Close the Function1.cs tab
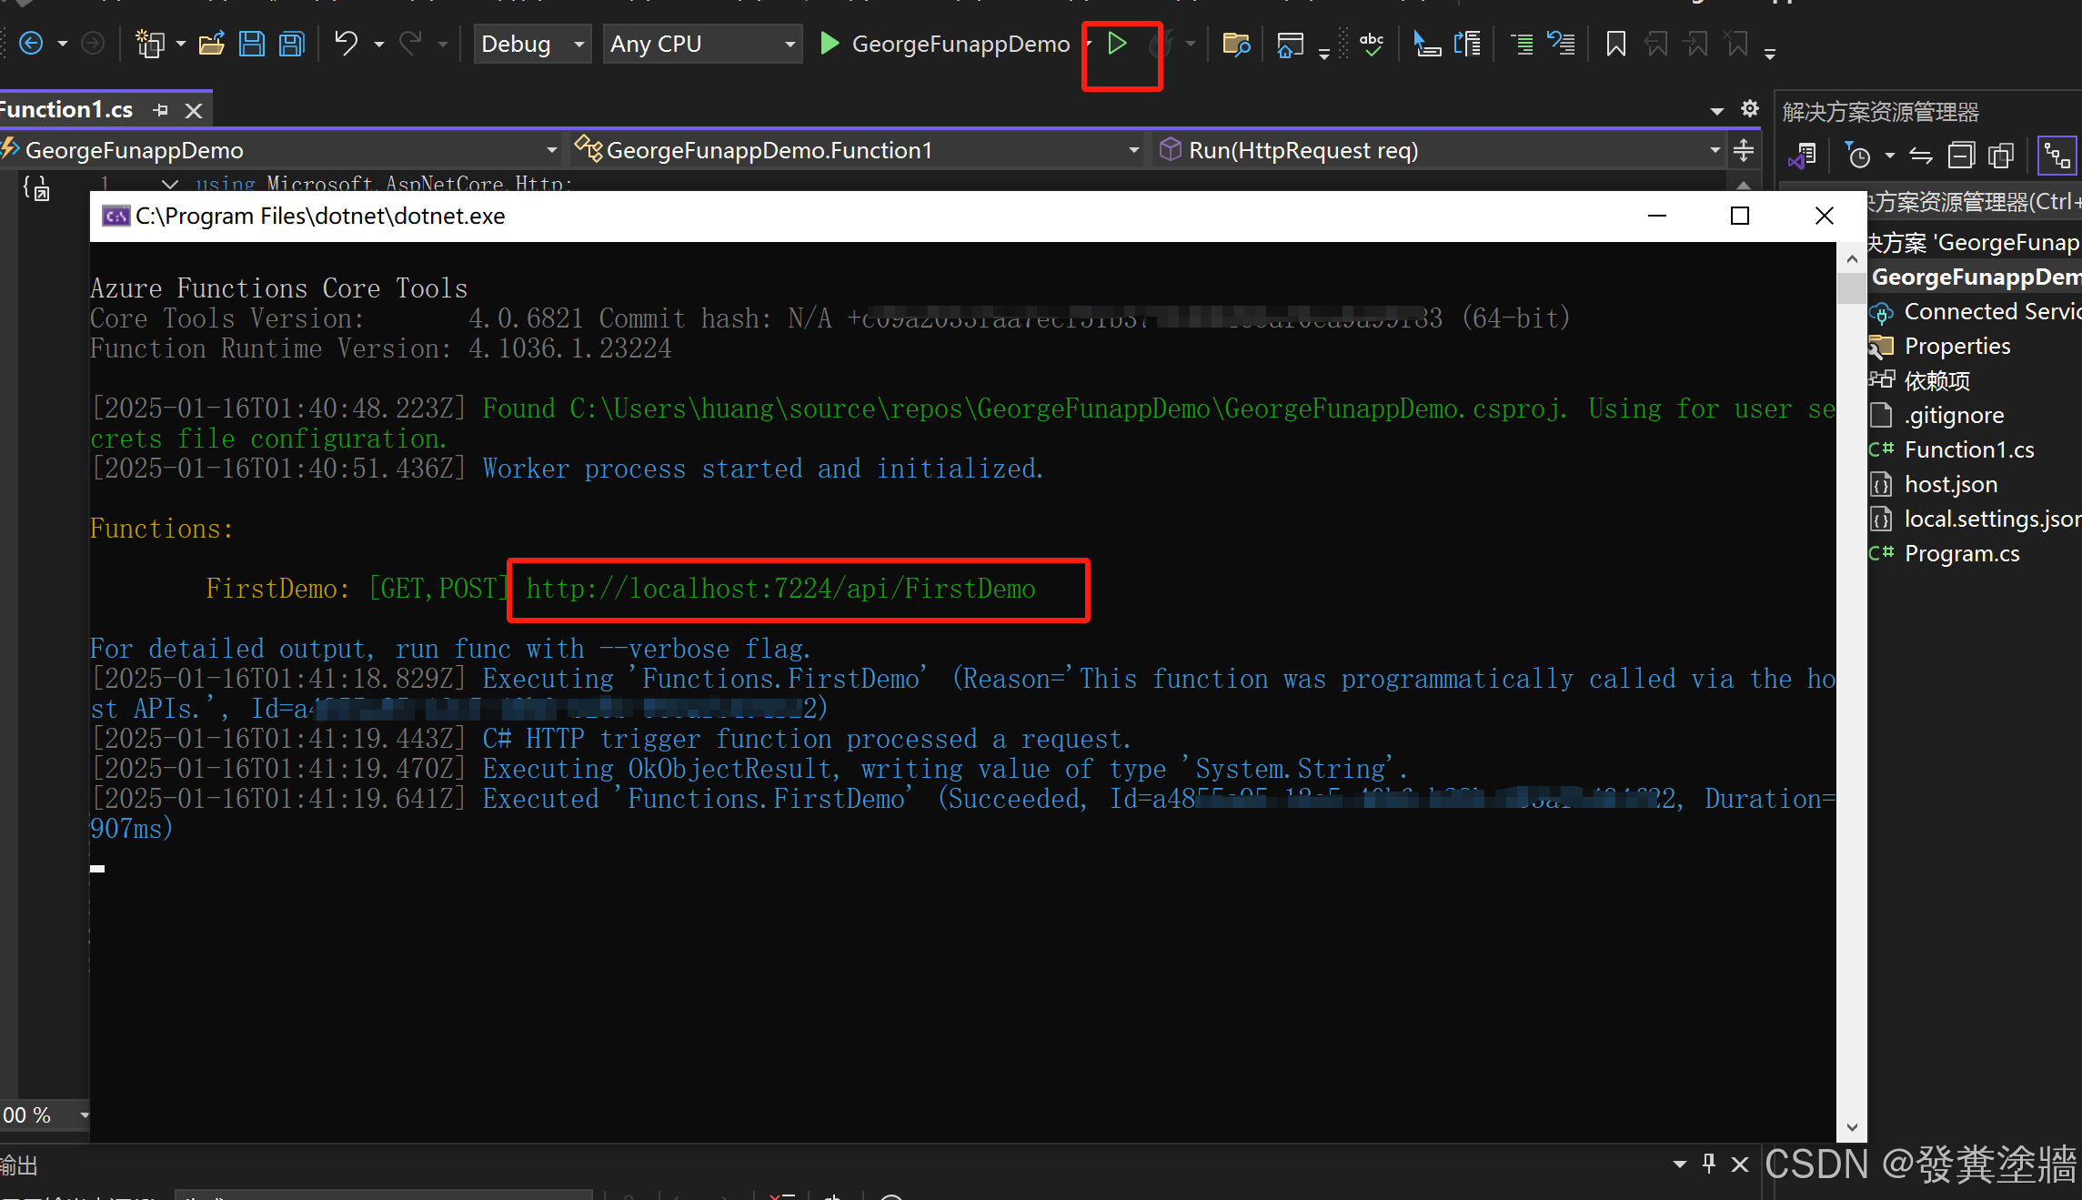The image size is (2082, 1200). tap(193, 111)
